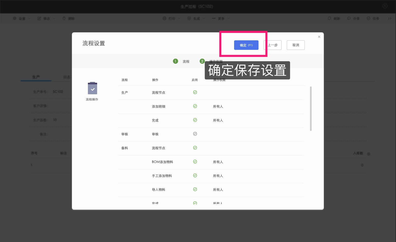This screenshot has height=242, width=396.
Task: Switch to the 日志 tab
Action: tap(67, 77)
